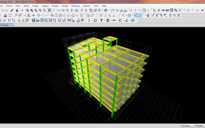Expand dropdown beside the rectangle snap icon
Image resolution: width=205 pixels, height=128 pixels.
point(133,15)
